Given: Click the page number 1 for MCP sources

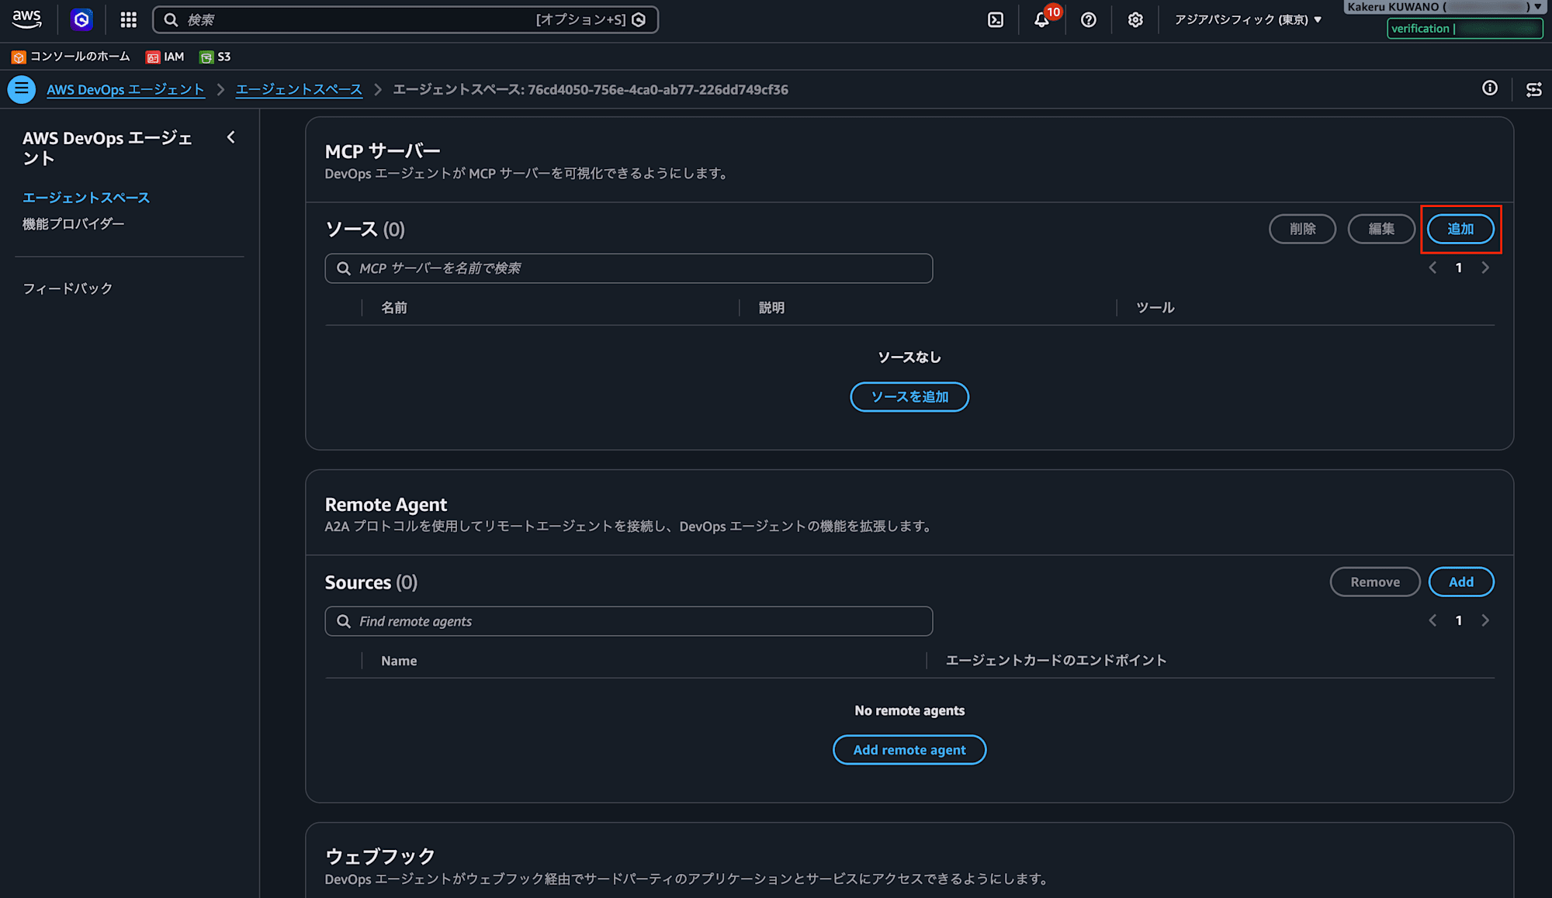Looking at the screenshot, I should [x=1459, y=268].
